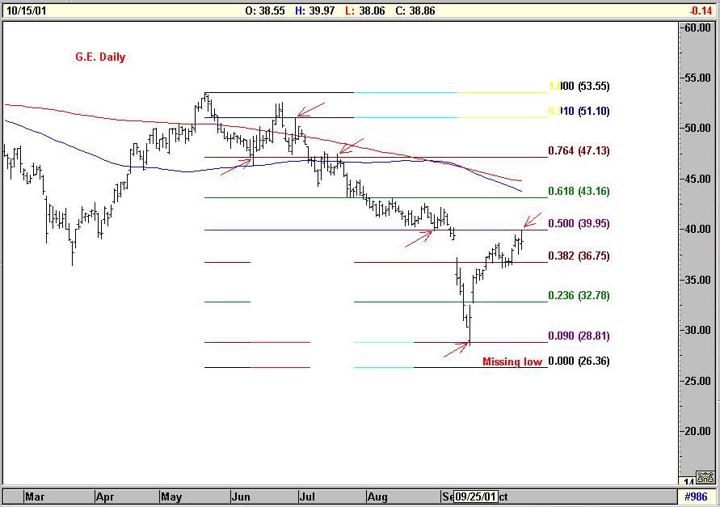The height and width of the screenshot is (507, 720).
Task: Click the Jul month label on time axis
Action: point(307,496)
